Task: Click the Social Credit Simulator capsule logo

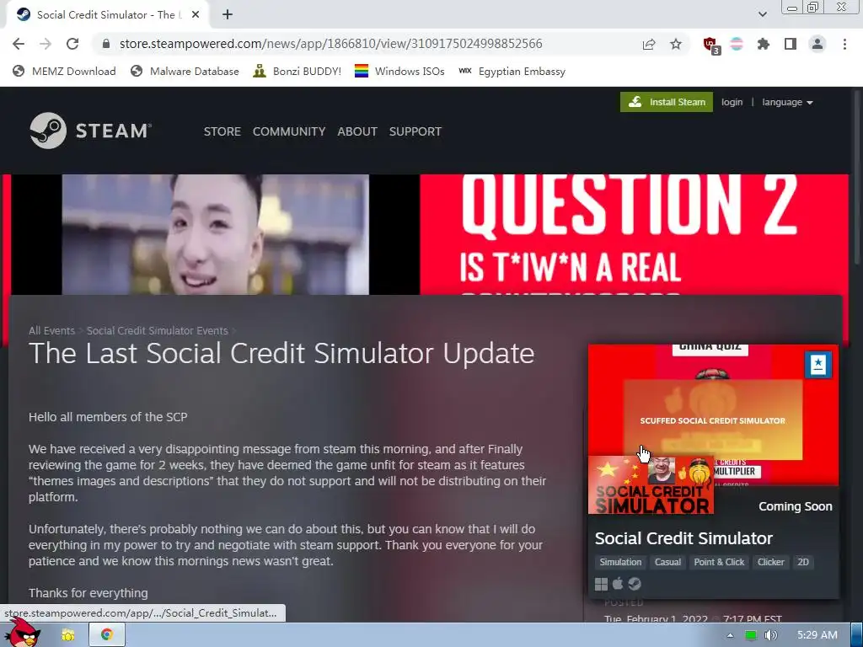Action: [651, 484]
